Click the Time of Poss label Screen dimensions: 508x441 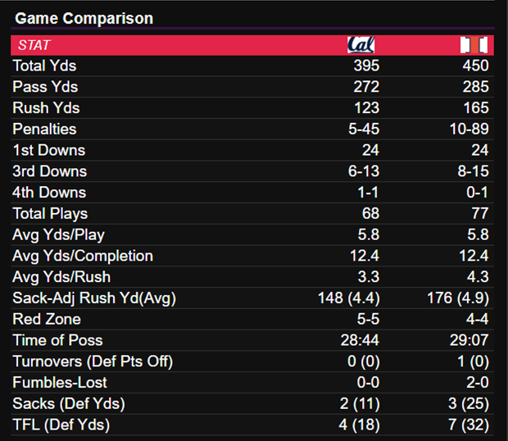[x=57, y=341]
